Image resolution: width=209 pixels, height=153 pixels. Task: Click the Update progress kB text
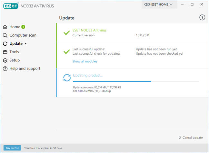point(97,87)
